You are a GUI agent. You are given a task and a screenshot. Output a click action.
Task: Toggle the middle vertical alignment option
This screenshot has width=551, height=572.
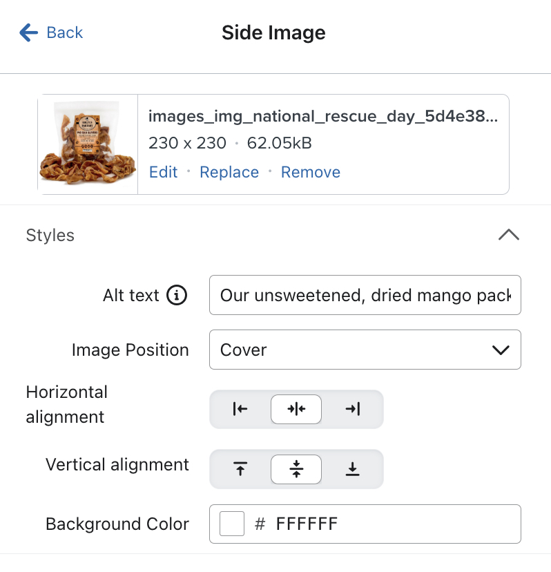296,468
